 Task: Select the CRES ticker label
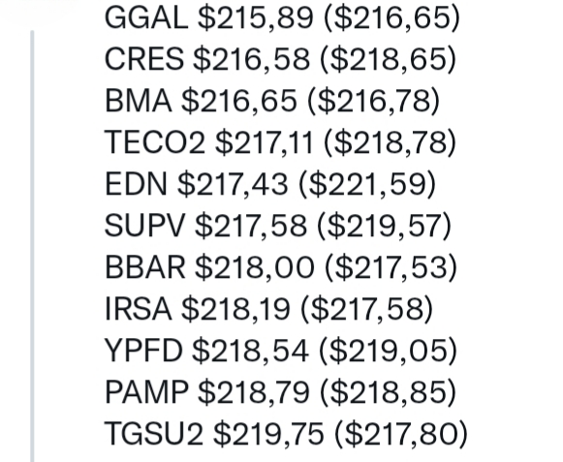click(x=144, y=59)
